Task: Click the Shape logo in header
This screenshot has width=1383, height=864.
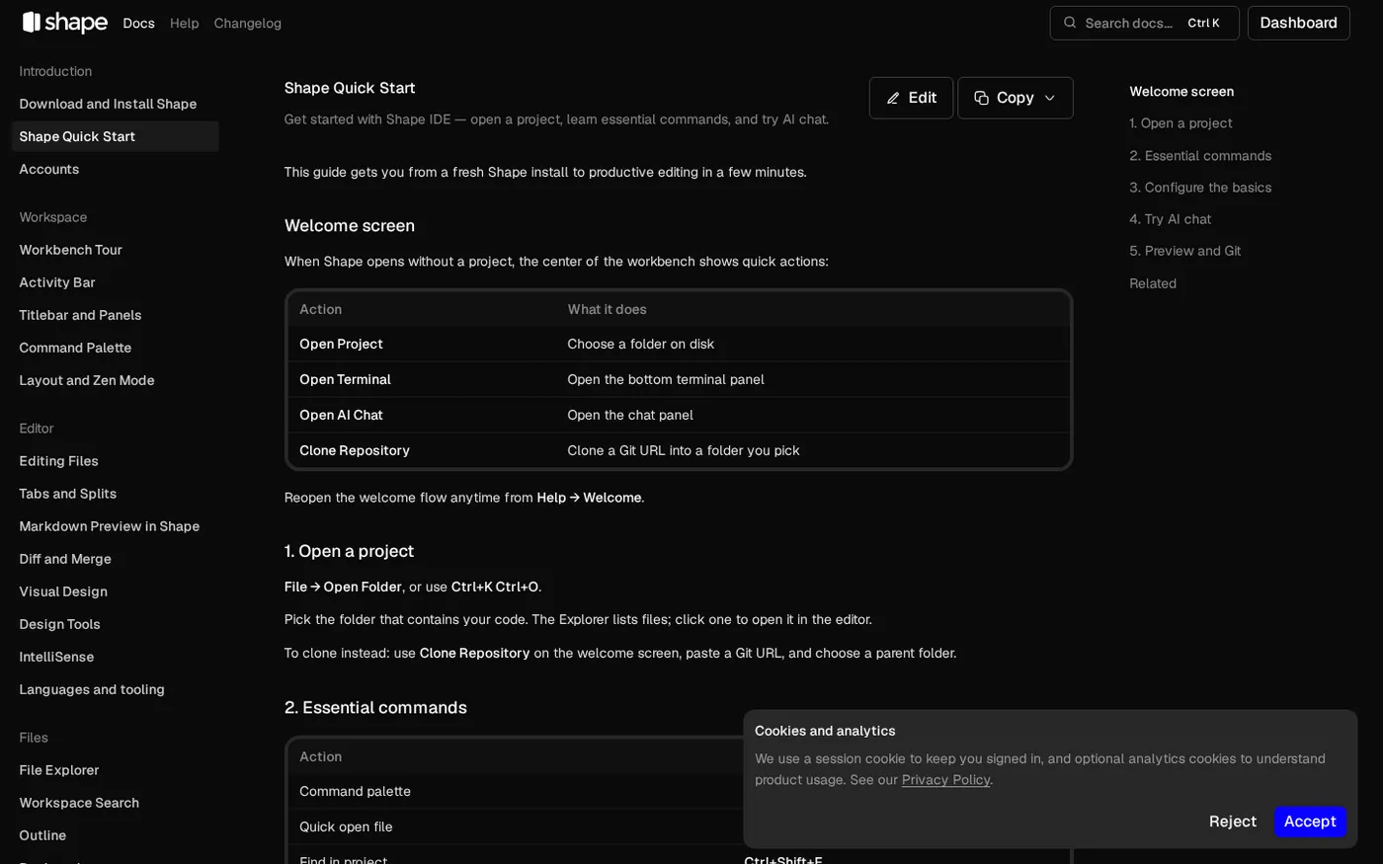Action: [x=64, y=23]
